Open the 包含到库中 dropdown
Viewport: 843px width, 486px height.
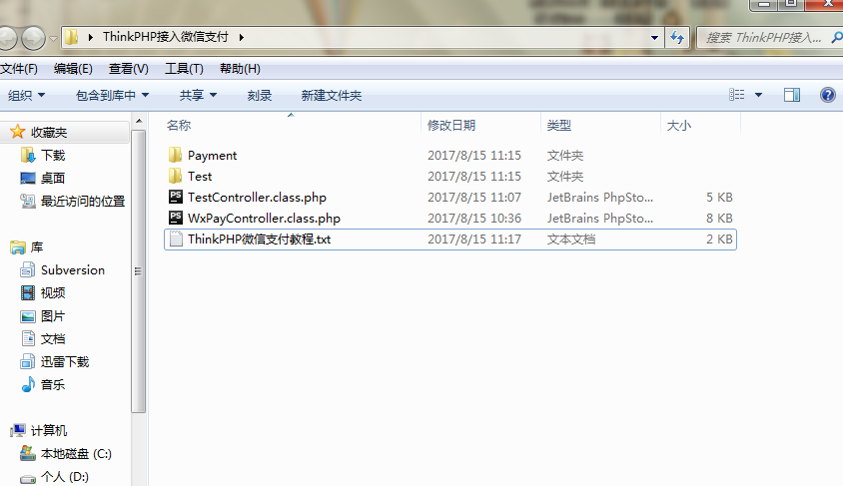pyautogui.click(x=112, y=95)
